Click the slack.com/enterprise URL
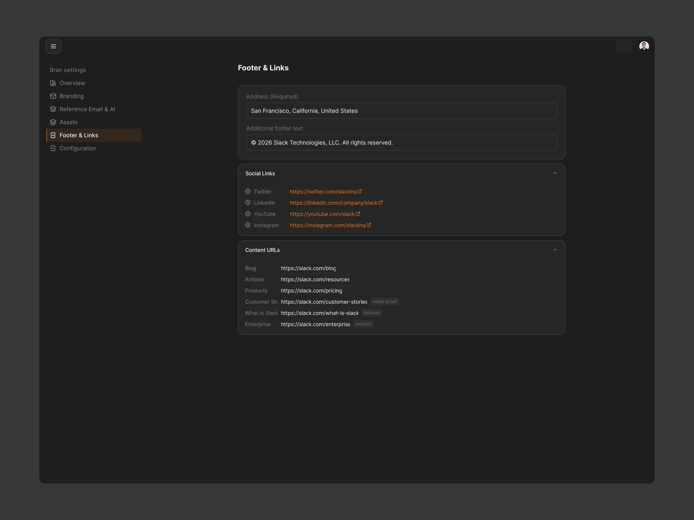Screen dimensions: 694x520 [x=316, y=324]
